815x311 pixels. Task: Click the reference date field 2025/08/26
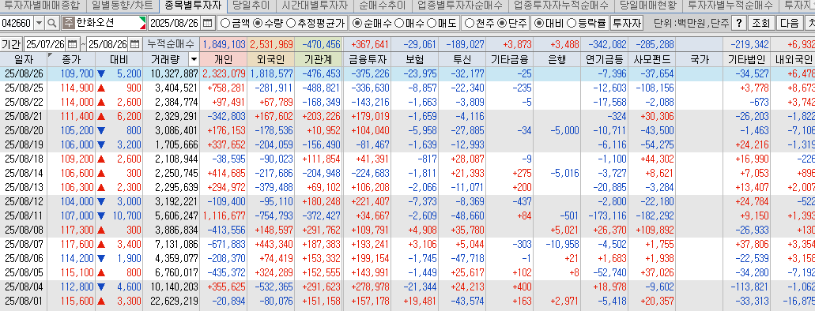pyautogui.click(x=175, y=24)
